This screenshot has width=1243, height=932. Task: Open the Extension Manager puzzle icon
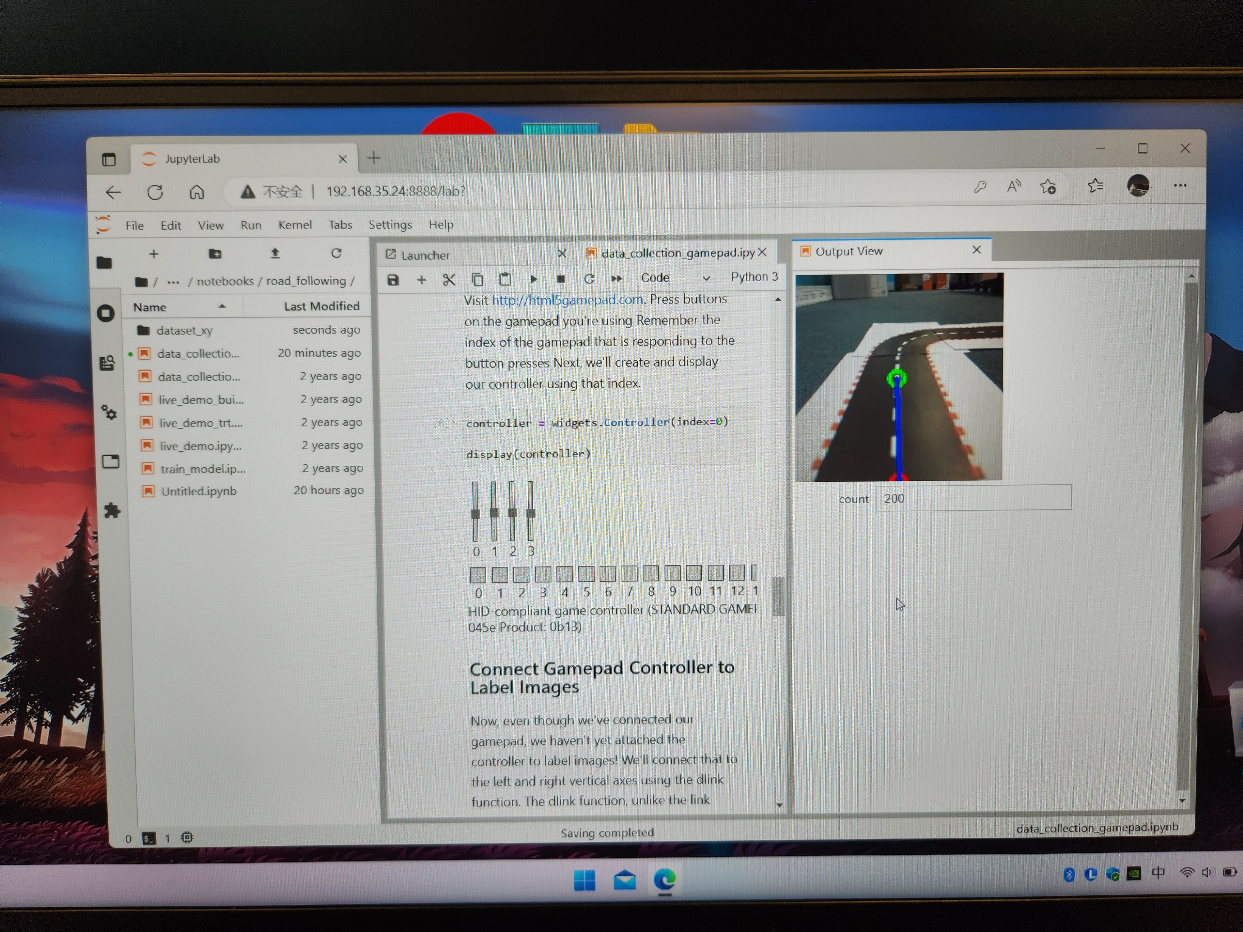pyautogui.click(x=112, y=510)
